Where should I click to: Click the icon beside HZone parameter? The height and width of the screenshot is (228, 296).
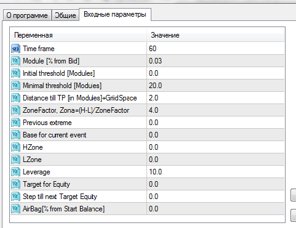coord(15,147)
